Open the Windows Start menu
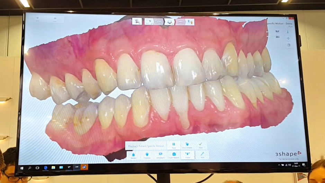 pos(22,168)
